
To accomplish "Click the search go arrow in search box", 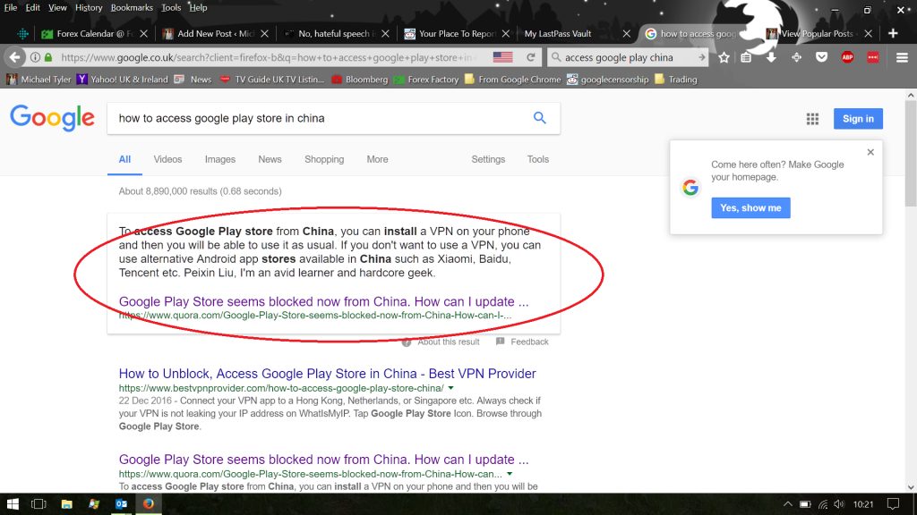I will (x=701, y=57).
